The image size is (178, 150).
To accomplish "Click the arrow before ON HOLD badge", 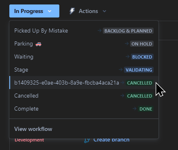I will click(x=127, y=43).
